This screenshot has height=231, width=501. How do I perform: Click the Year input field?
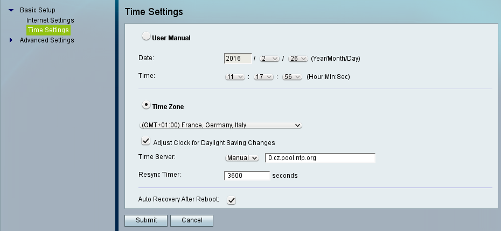point(238,58)
